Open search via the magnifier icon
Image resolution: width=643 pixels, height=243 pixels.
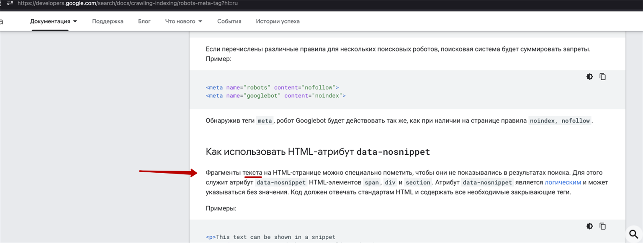(x=634, y=234)
